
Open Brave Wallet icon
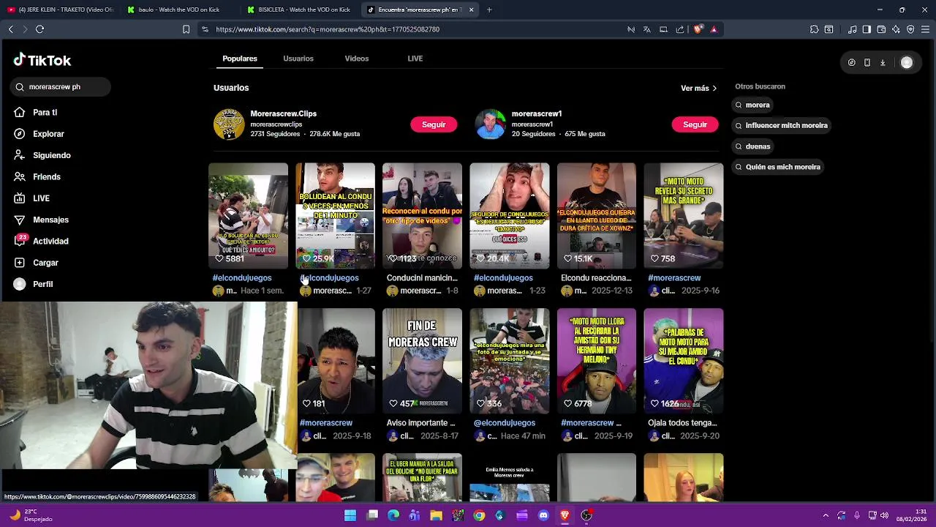click(x=881, y=29)
